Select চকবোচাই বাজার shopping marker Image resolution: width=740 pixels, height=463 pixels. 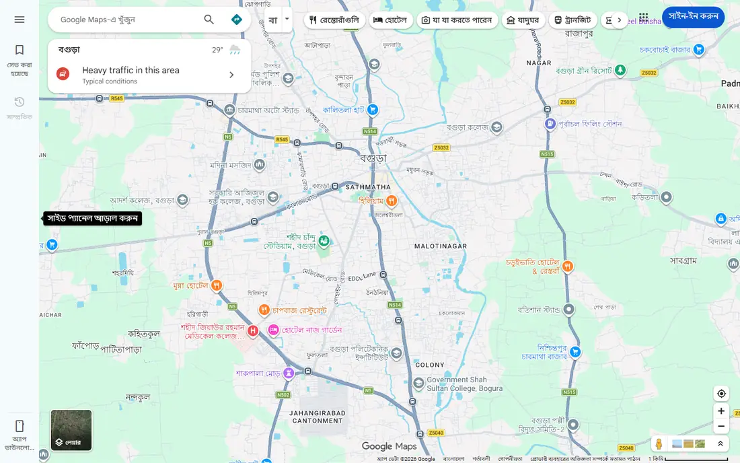699,50
